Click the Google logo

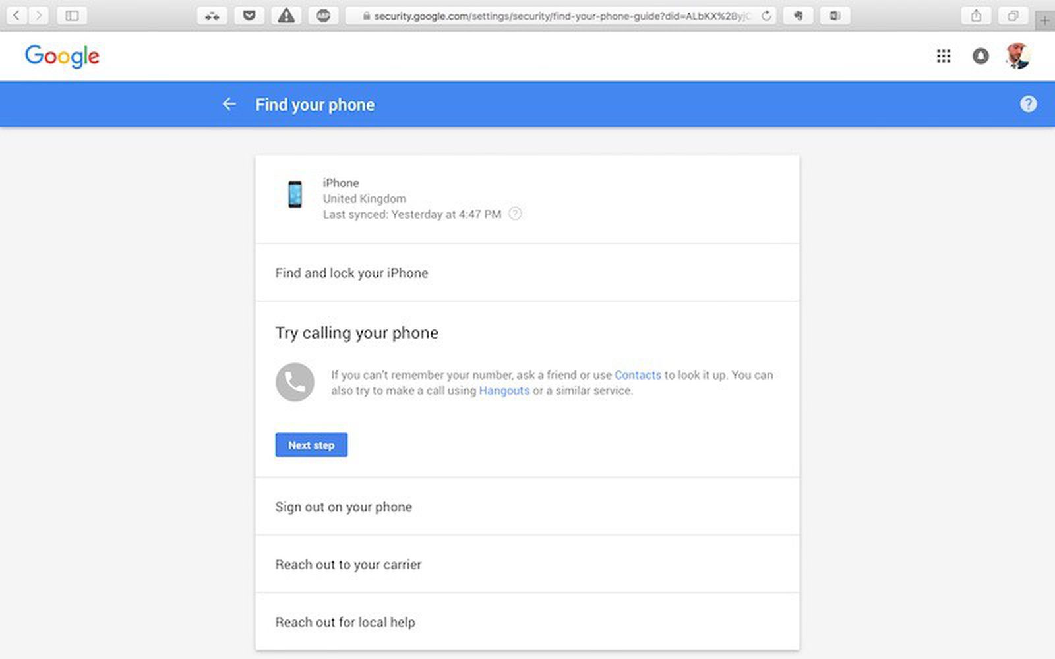[x=62, y=57]
